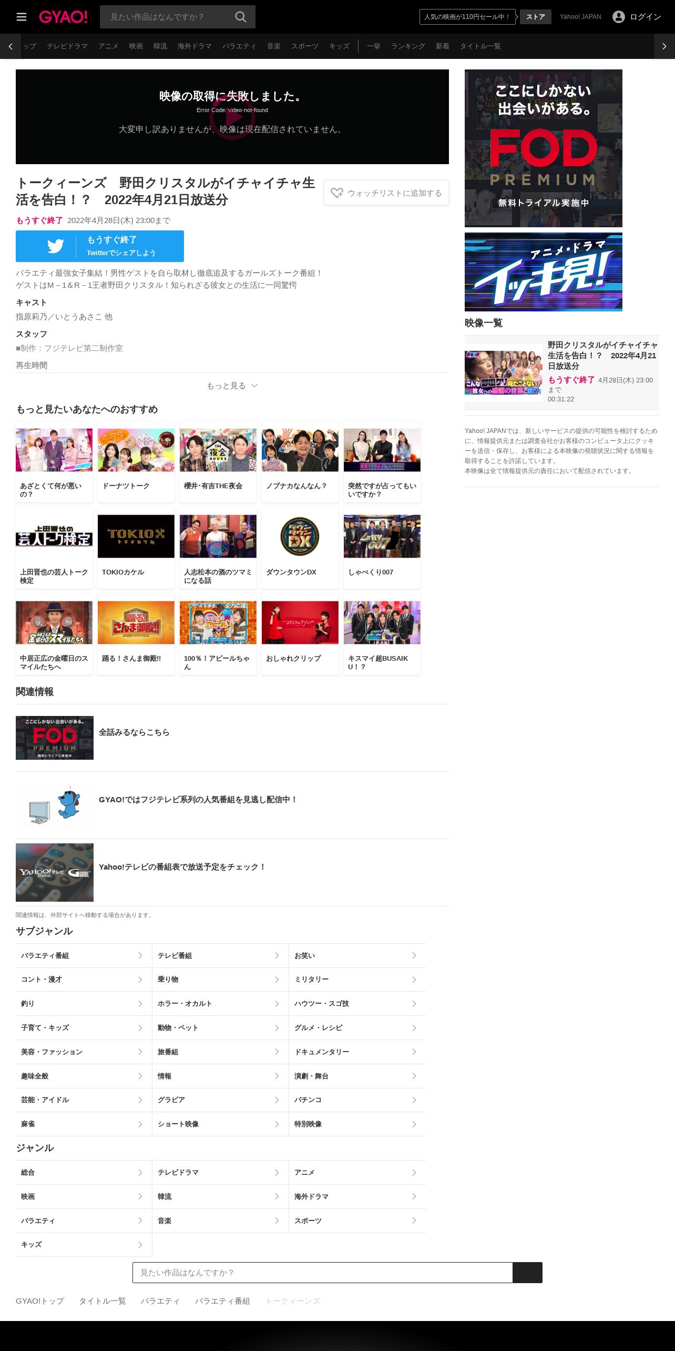Open ダウンタウンDX card
Viewport: 675px width, 1351px height.
[x=300, y=548]
